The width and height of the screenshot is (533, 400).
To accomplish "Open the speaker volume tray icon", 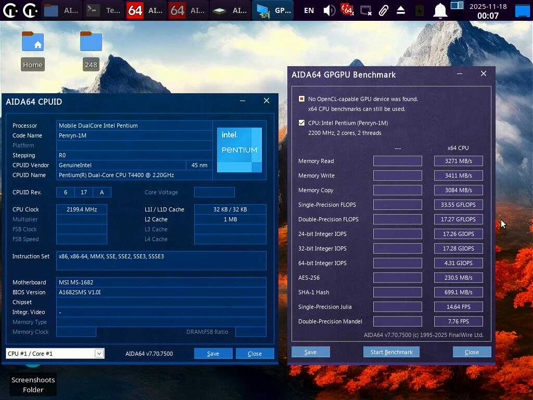I will (x=329, y=10).
